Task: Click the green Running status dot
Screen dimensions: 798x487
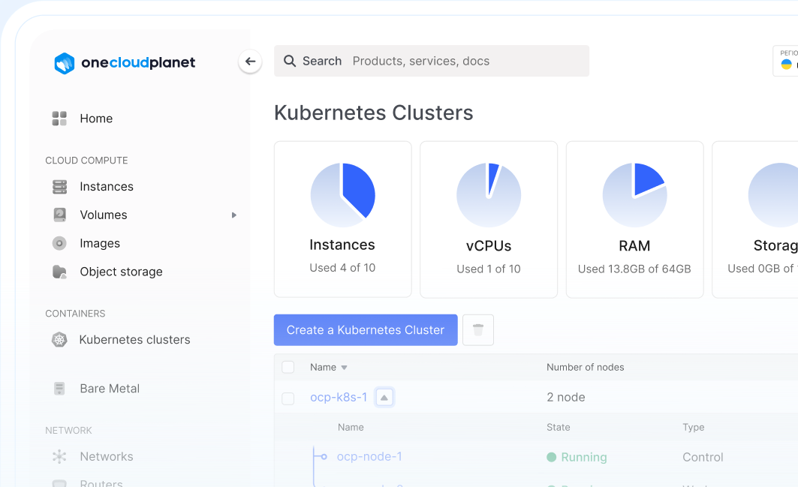Action: coord(551,457)
